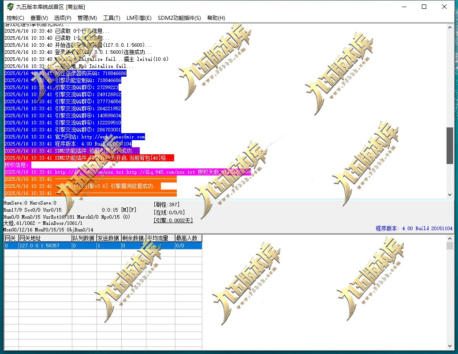Image resolution: width=458 pixels, height=354 pixels.
Task: Click log line 引擎交流QQ群⑦: 286703001
Action: pos(63,130)
